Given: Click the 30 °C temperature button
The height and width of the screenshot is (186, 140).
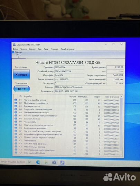Looking at the screenshot, I should [x=21, y=89].
